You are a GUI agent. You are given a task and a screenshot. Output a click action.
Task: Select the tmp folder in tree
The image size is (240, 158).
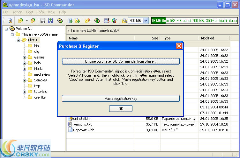click(x=37, y=86)
